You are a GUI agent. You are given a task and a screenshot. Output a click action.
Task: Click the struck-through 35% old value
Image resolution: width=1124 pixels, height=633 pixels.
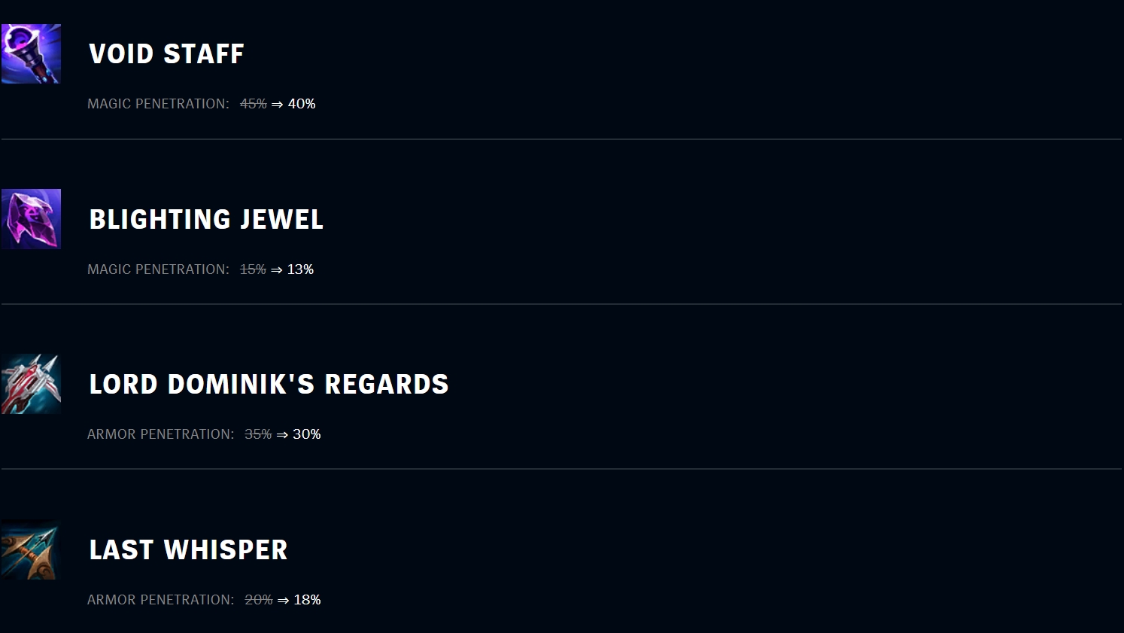(258, 434)
